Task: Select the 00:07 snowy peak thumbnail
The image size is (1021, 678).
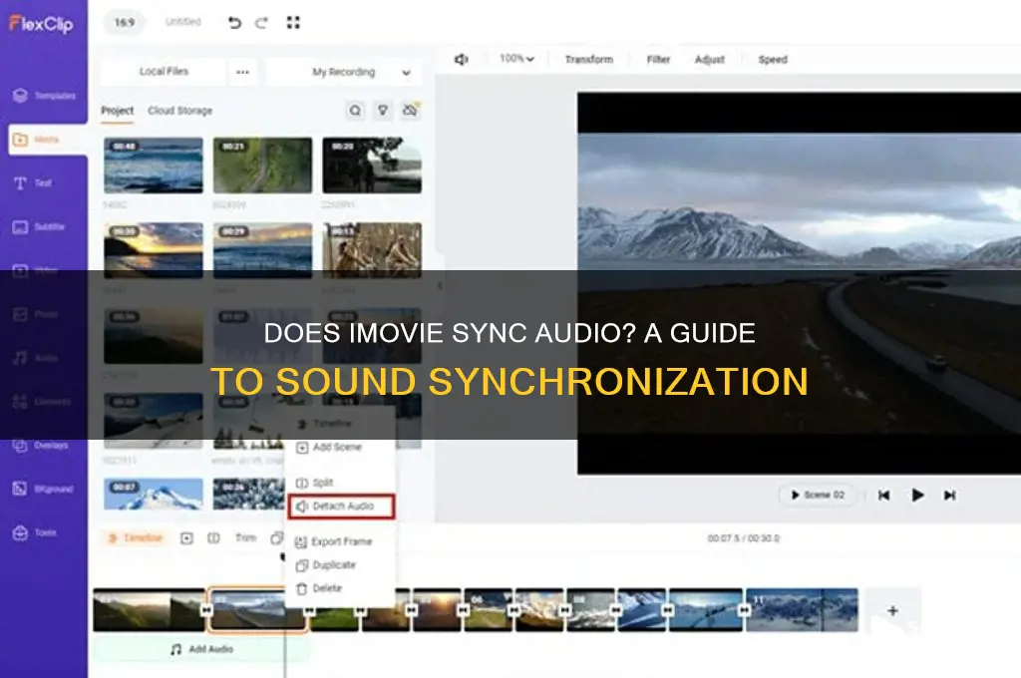Action: point(153,495)
